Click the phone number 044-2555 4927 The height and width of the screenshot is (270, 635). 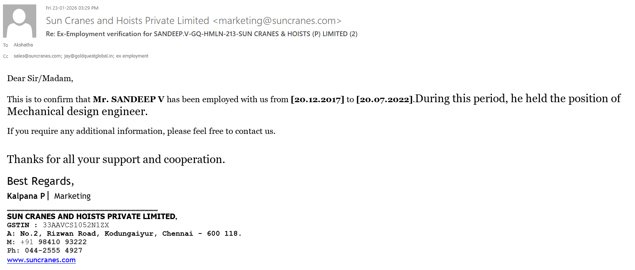(54, 250)
